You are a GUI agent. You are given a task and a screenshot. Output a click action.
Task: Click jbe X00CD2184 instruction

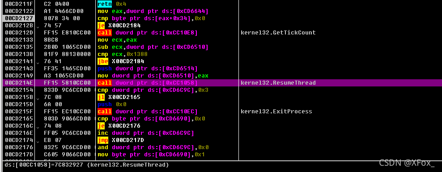click(121, 61)
